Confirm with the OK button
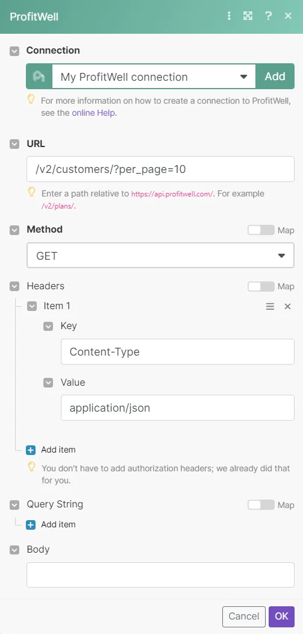The height and width of the screenshot is (634, 303). pos(281,616)
